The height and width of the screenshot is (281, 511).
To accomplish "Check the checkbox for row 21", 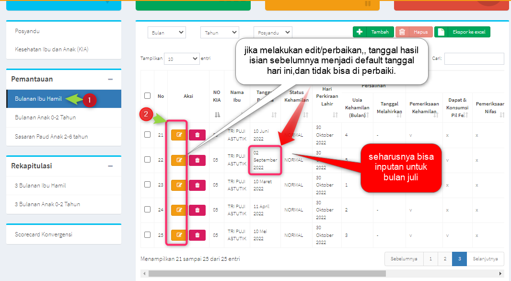I will click(x=147, y=135).
